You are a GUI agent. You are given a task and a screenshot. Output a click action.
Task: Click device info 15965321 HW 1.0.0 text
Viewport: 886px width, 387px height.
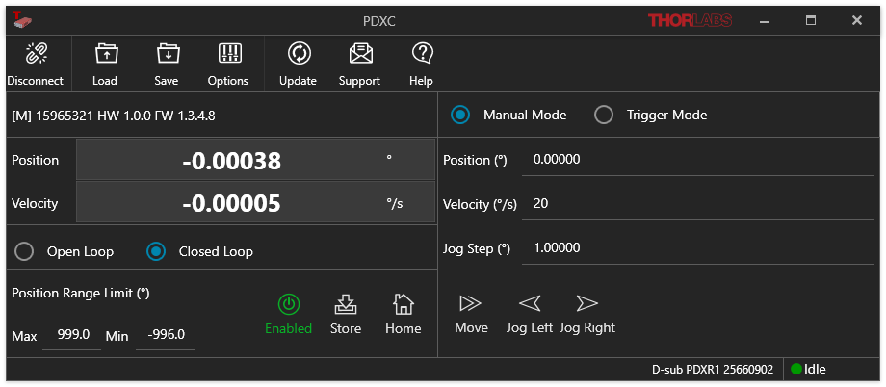coord(113,116)
